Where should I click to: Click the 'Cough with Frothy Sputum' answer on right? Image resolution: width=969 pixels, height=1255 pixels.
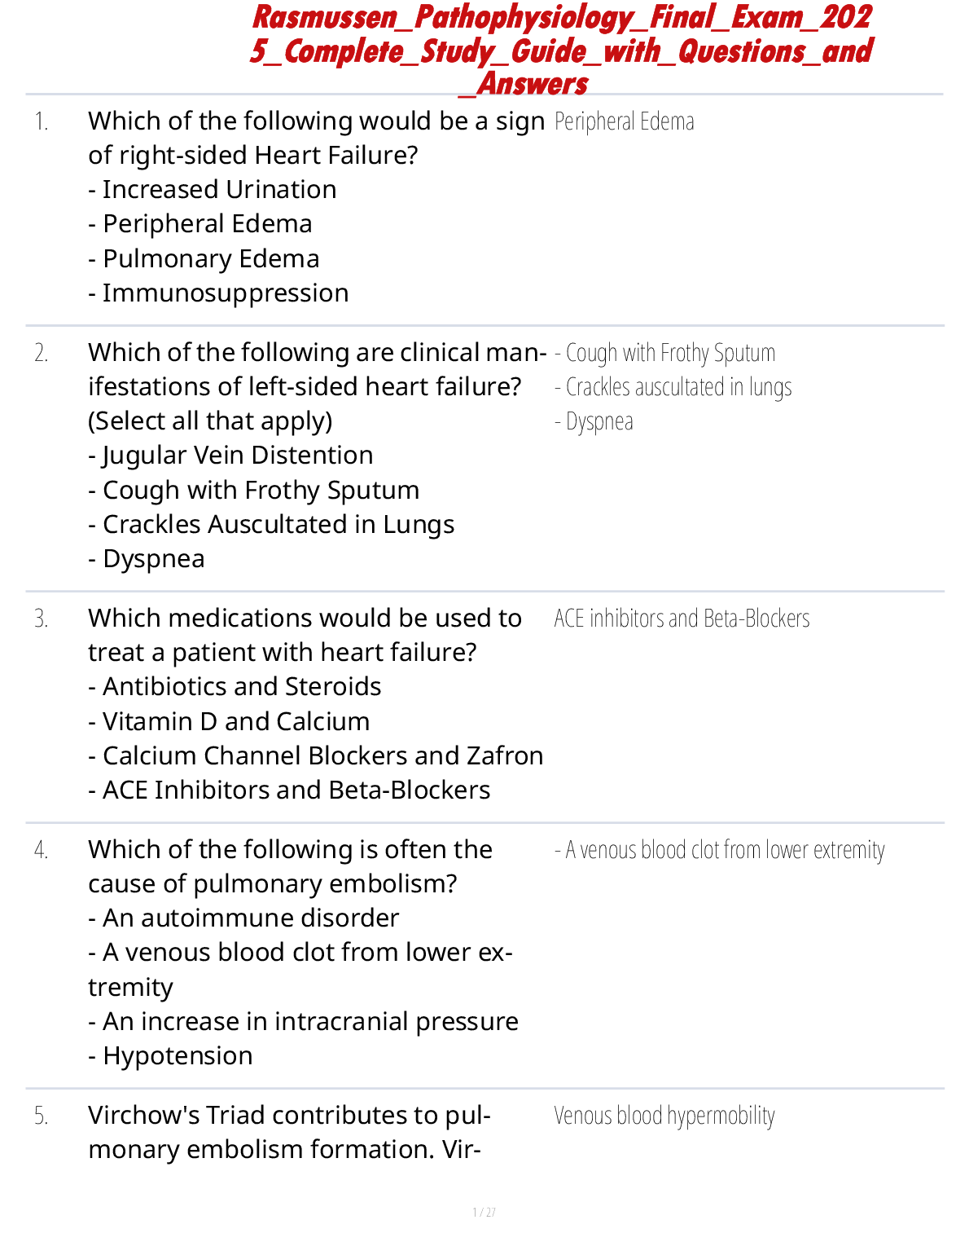click(664, 354)
